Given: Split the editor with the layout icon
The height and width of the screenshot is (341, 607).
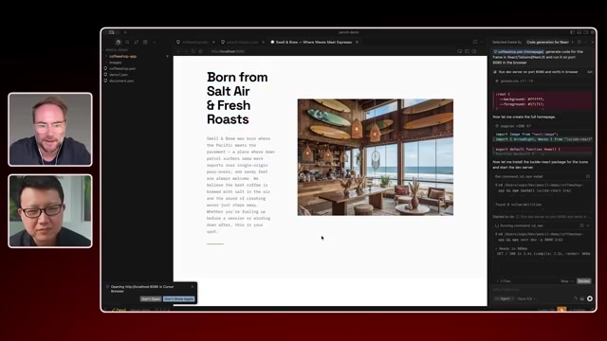Looking at the screenshot, I should tap(475, 42).
